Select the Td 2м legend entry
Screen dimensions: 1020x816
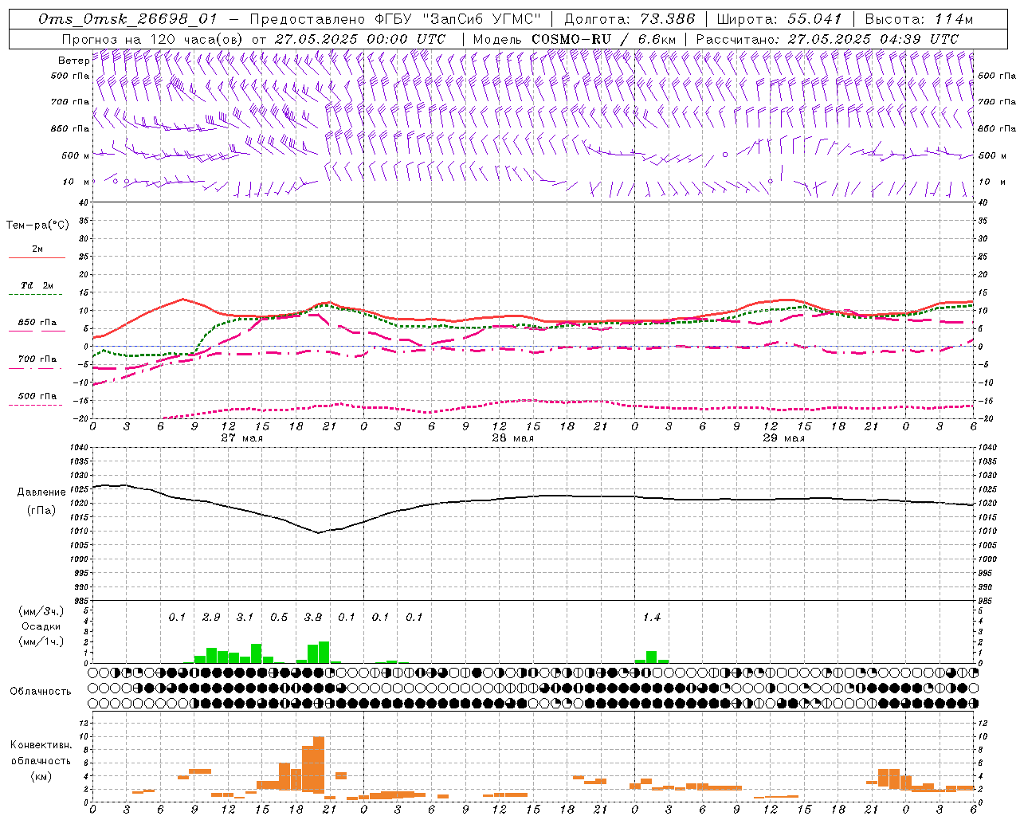tap(37, 285)
